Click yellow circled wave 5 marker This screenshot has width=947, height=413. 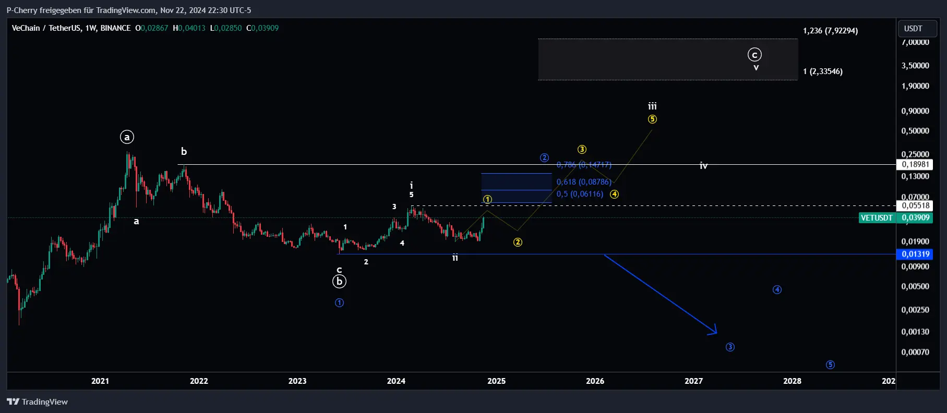[x=652, y=119]
